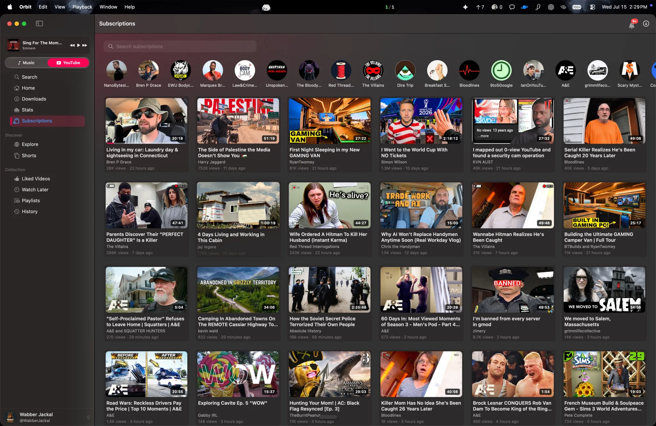Open Stats in sidebar
Image resolution: width=656 pixels, height=426 pixels.
(47, 110)
